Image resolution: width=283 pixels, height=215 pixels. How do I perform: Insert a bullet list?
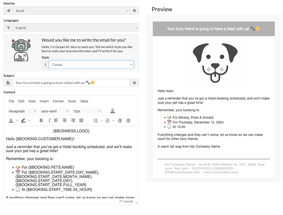pyautogui.click(x=95, y=120)
